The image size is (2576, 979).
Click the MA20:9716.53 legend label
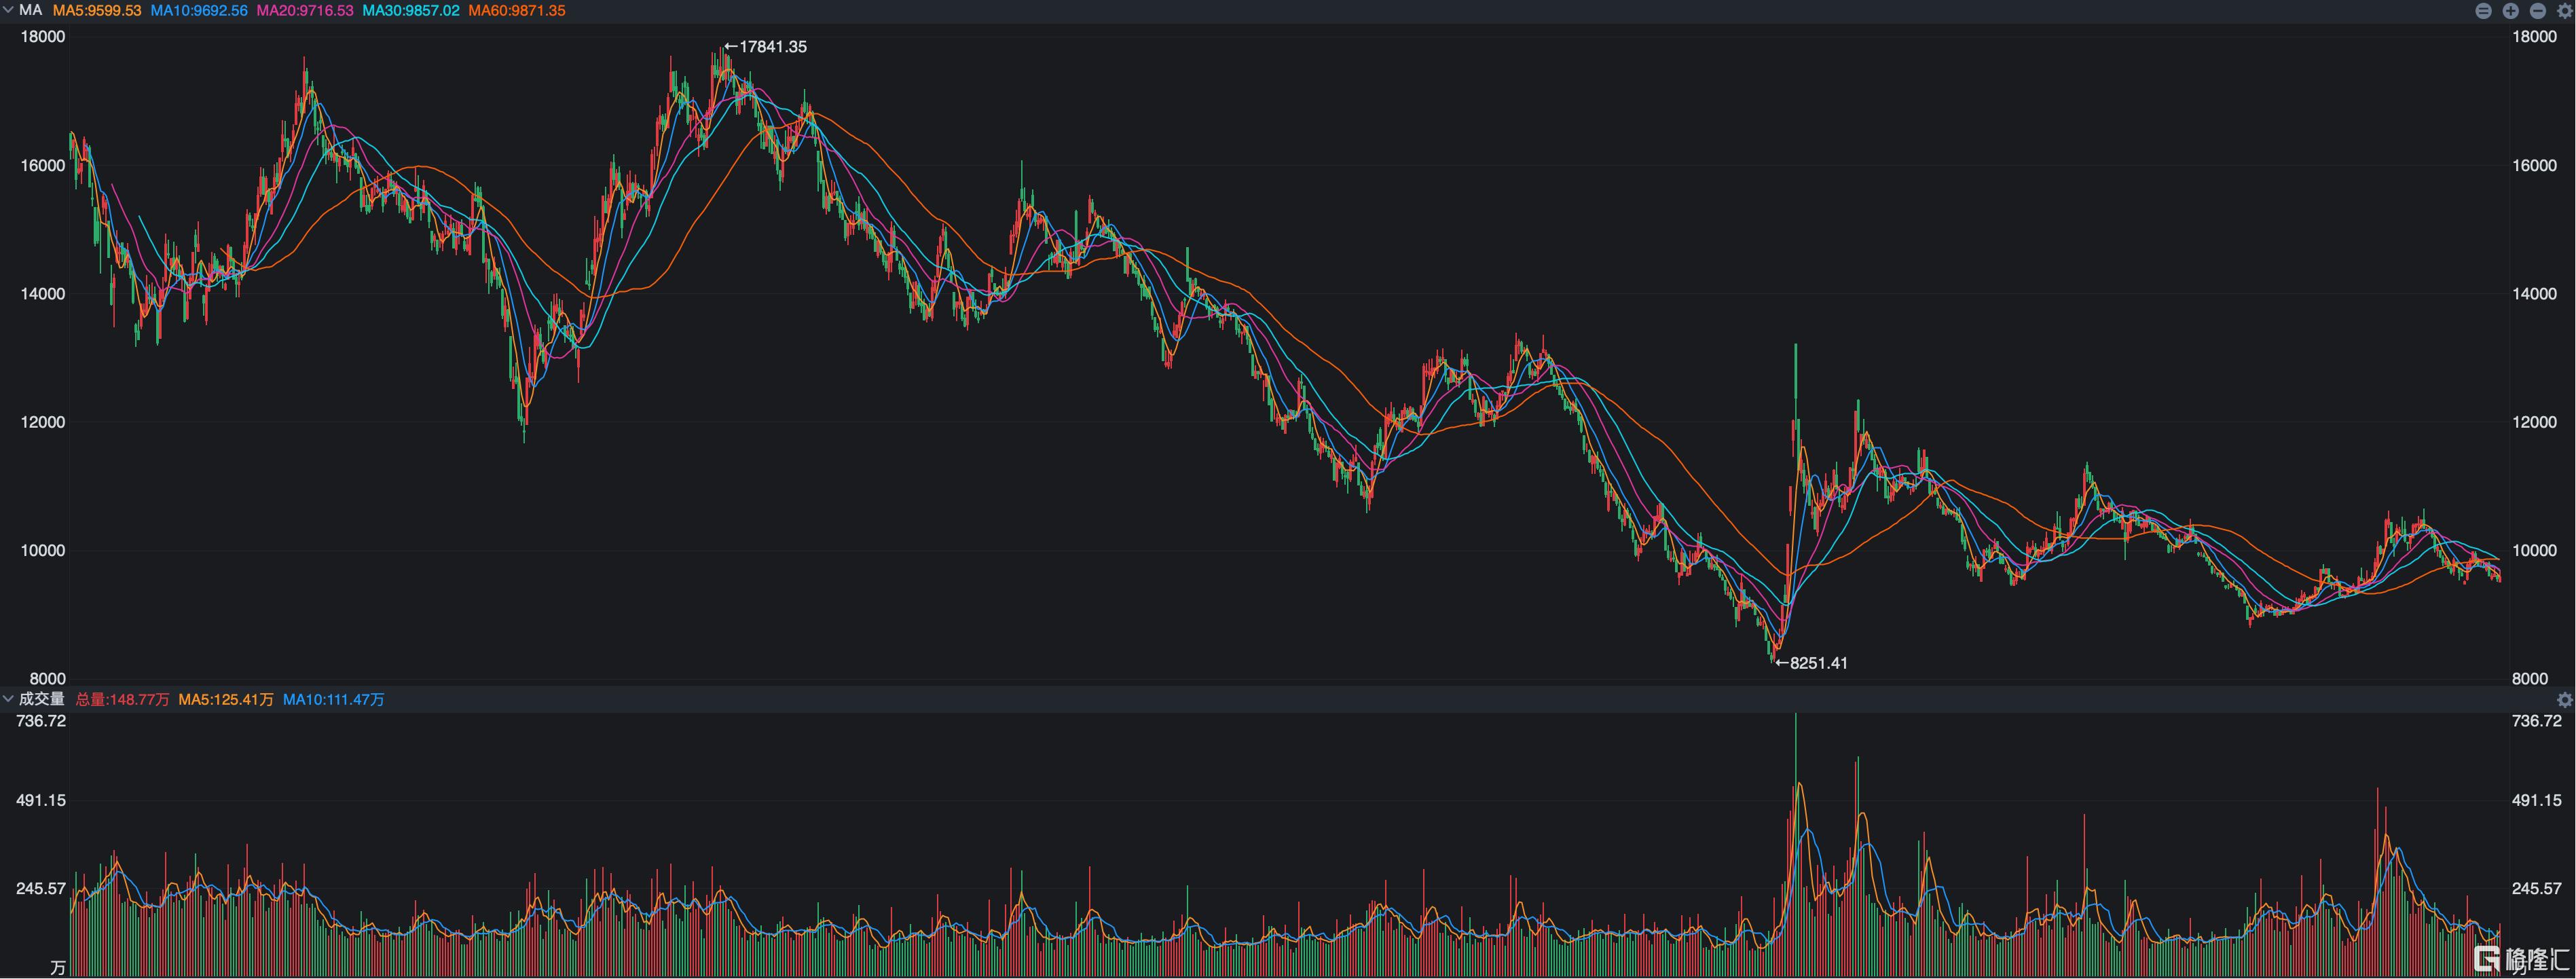point(305,11)
